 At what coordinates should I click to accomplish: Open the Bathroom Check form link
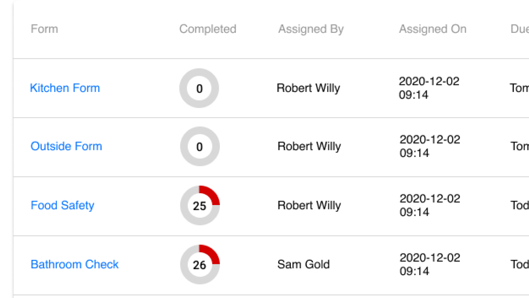pyautogui.click(x=75, y=264)
